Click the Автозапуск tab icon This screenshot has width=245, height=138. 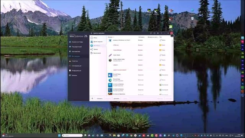click(92, 46)
